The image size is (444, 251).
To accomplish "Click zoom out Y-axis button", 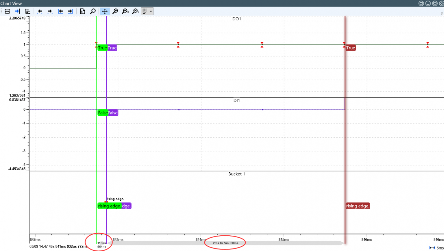I will (x=136, y=11).
